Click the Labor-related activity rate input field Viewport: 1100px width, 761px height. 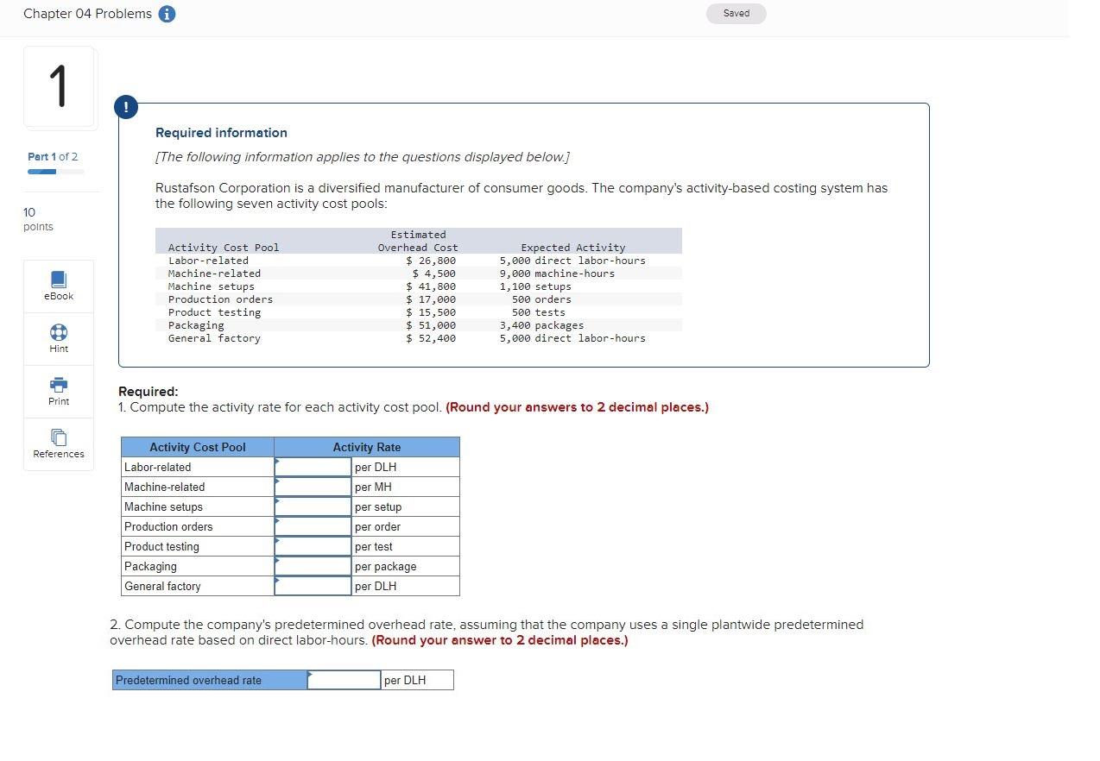pos(312,467)
